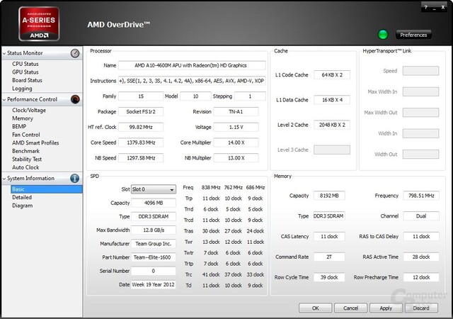Viewport: 453px width, 319px height.
Task: Open the Logging page
Action: coord(22,89)
